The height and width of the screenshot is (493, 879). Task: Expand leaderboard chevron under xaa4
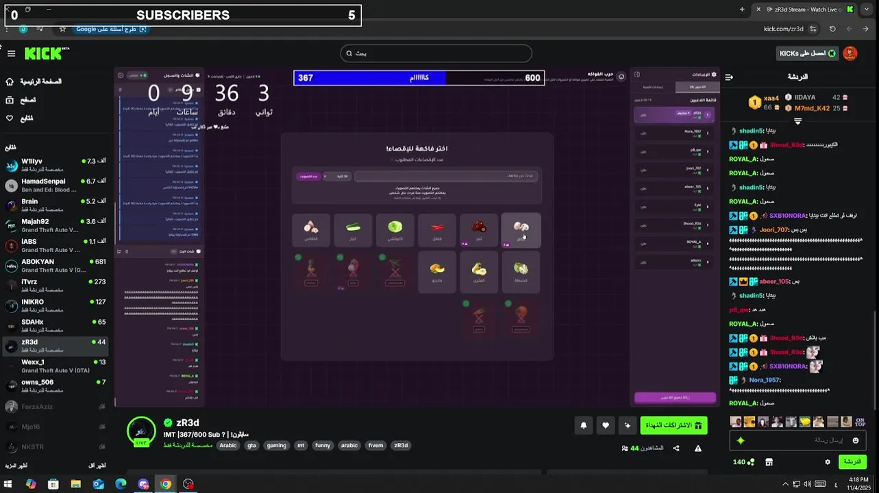click(x=797, y=121)
